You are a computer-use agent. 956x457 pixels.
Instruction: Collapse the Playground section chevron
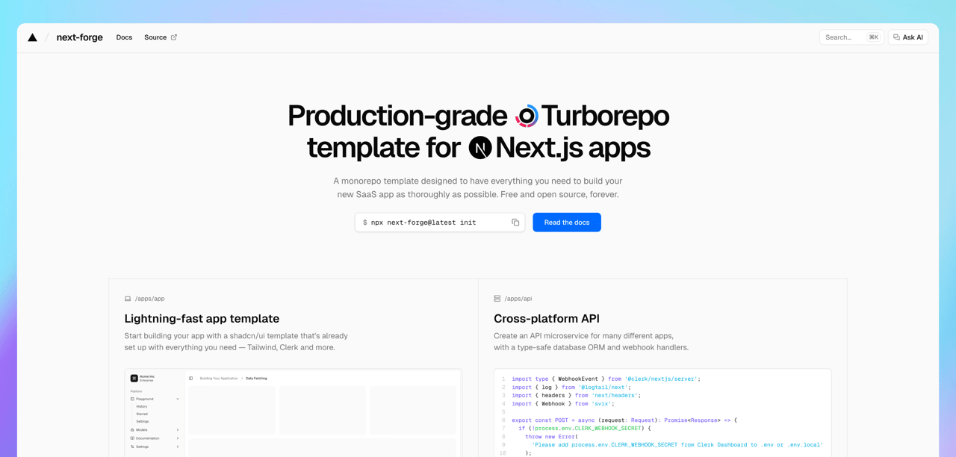[178, 399]
